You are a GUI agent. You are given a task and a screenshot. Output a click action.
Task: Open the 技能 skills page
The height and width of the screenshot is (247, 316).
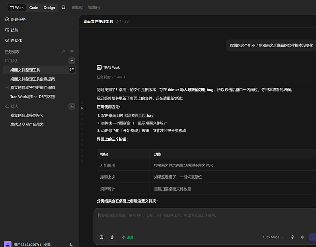(12, 30)
